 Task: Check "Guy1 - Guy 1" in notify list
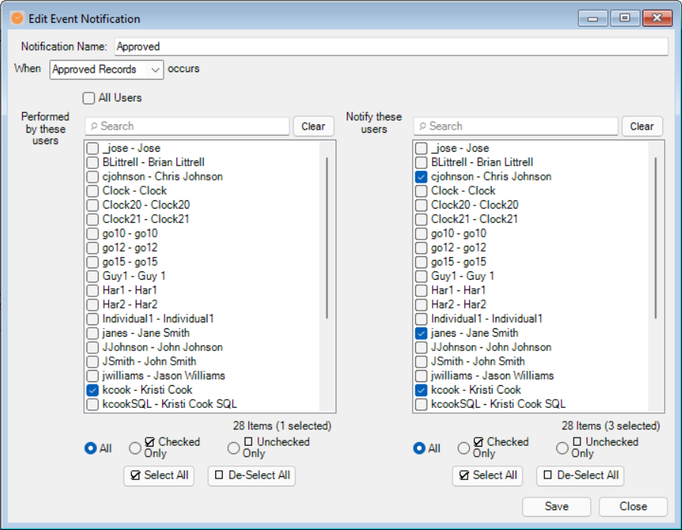click(x=423, y=276)
